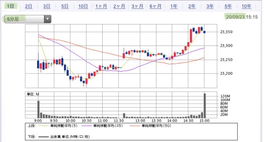Screen dimensions: 266x142
Task: Click the 単純移動平均(25) legend entry
Action: click(108, 126)
